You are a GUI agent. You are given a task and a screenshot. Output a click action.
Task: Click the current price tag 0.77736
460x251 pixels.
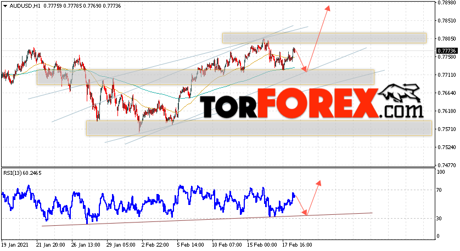coord(446,51)
